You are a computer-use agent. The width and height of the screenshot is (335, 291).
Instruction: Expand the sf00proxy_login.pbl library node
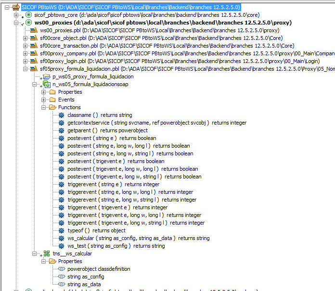tap(26, 61)
